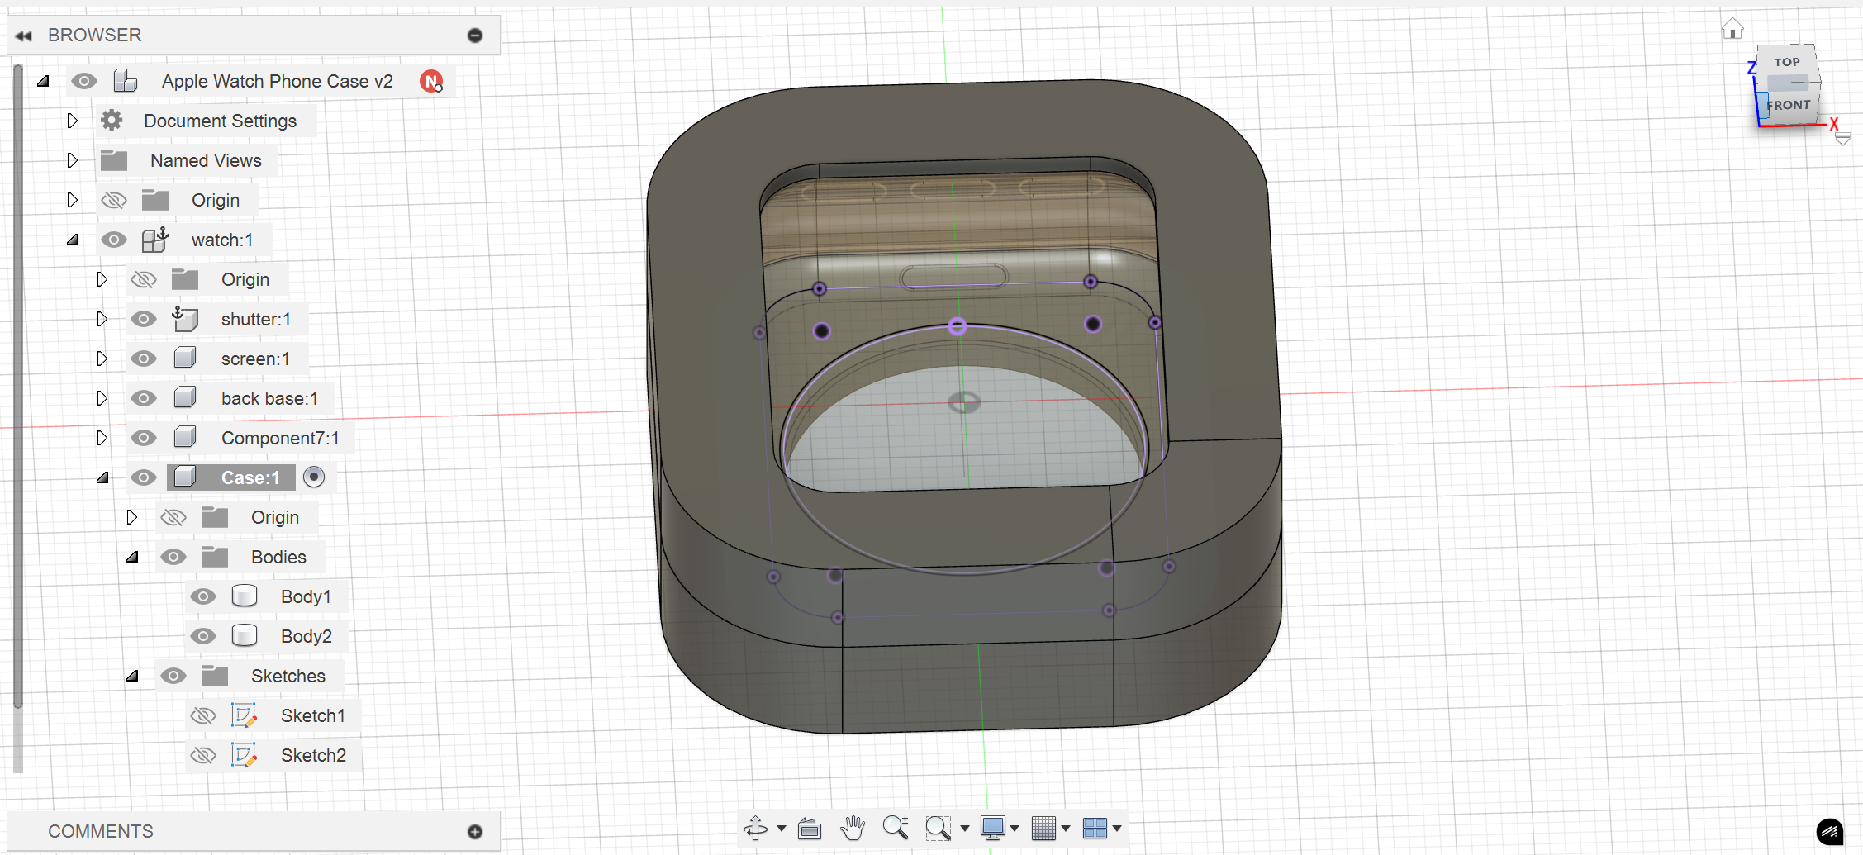
Task: Open the Viewports dropdown arrow
Action: [x=1117, y=828]
